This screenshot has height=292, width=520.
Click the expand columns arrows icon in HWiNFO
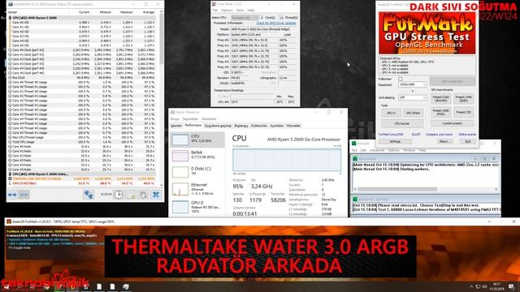pos(12,195)
